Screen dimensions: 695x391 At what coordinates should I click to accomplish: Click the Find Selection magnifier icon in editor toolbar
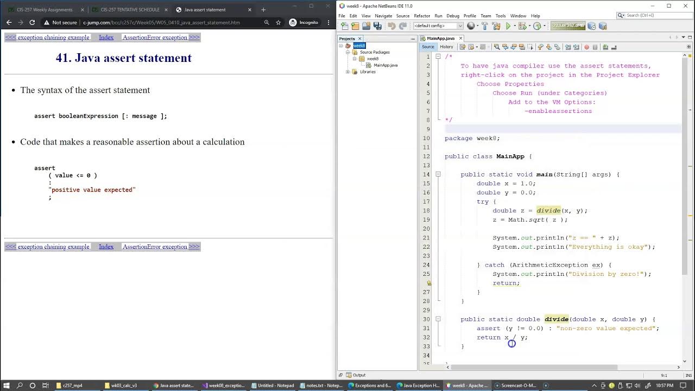(x=497, y=47)
